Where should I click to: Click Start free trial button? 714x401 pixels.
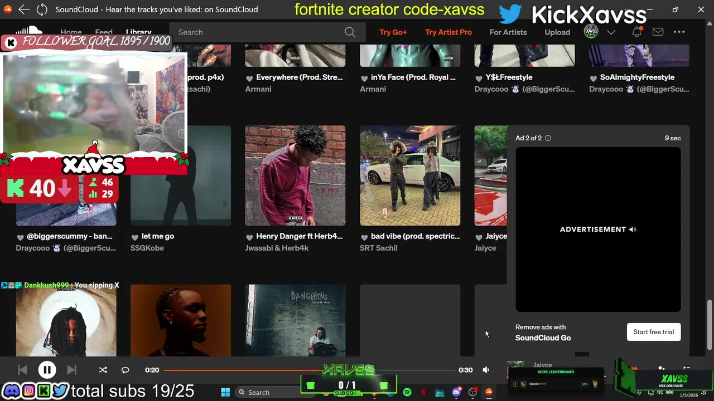point(654,332)
